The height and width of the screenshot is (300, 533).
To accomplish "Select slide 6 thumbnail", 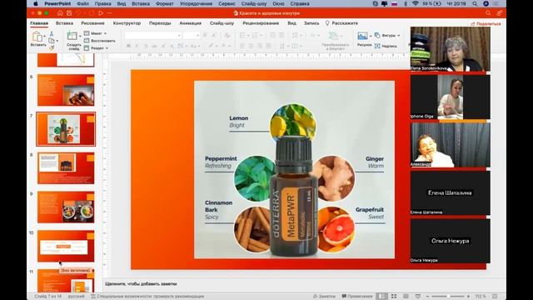I will tap(66, 90).
